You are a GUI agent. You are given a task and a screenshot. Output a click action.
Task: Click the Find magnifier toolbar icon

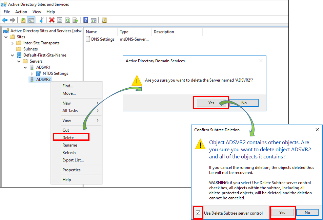(x=104, y=20)
